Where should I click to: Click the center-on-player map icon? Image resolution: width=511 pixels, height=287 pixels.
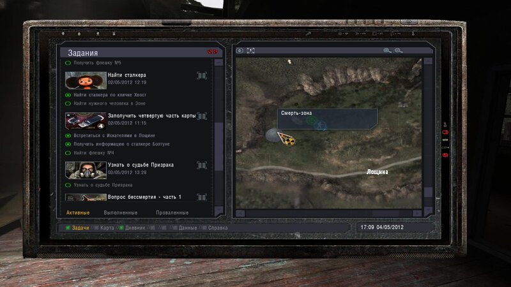pos(240,50)
